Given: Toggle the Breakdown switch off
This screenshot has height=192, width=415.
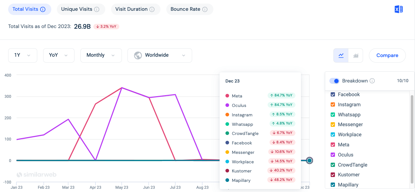Looking at the screenshot, I should 335,81.
